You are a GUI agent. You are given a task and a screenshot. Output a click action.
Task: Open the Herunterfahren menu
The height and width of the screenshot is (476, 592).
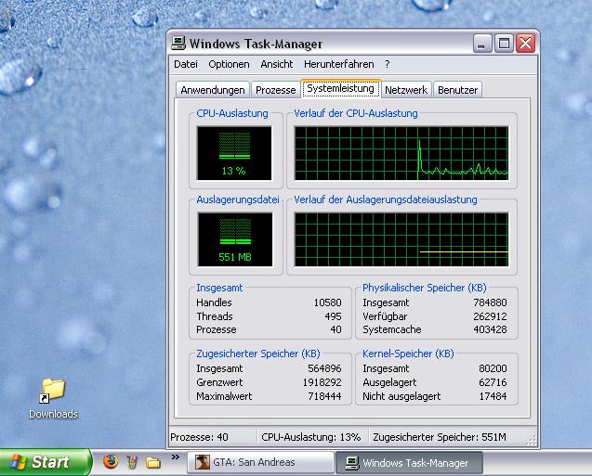pyautogui.click(x=338, y=65)
